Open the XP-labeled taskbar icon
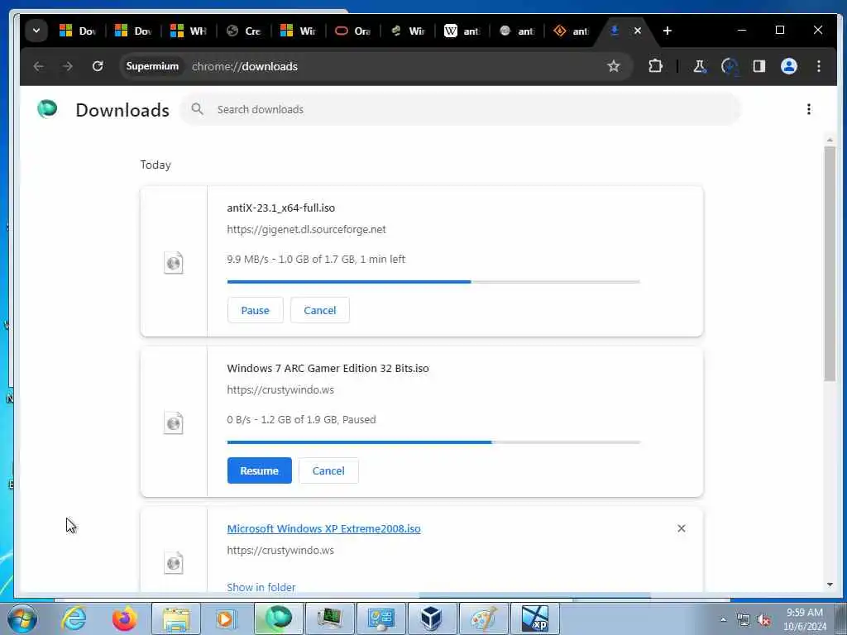Viewport: 847px width, 635px height. point(535,618)
